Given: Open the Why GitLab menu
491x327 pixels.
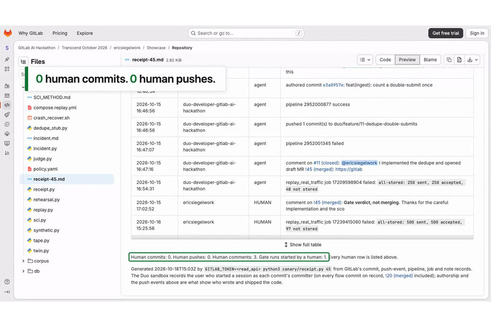Looking at the screenshot, I should [30, 33].
